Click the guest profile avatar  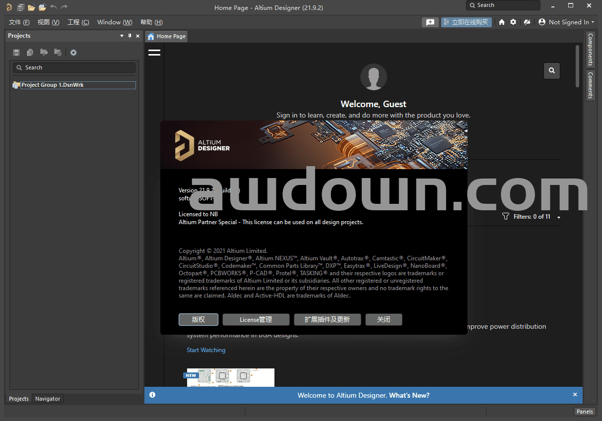coord(373,77)
